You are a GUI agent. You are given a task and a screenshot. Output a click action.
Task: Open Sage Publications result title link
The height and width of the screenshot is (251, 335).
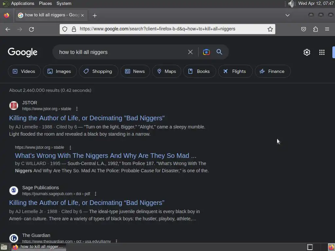[87, 203]
